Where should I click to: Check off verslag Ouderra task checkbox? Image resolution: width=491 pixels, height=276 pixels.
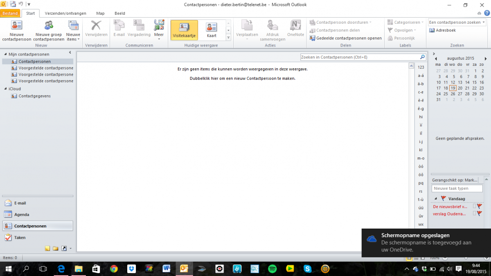475,213
